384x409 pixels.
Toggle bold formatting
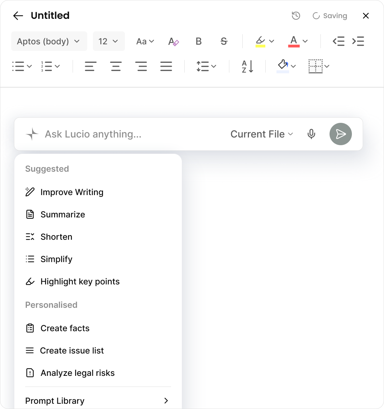(x=199, y=42)
